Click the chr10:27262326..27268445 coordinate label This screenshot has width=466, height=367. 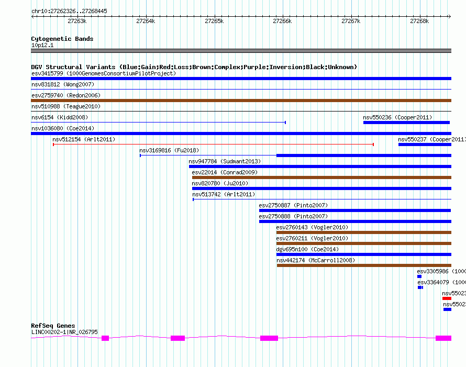(x=69, y=11)
